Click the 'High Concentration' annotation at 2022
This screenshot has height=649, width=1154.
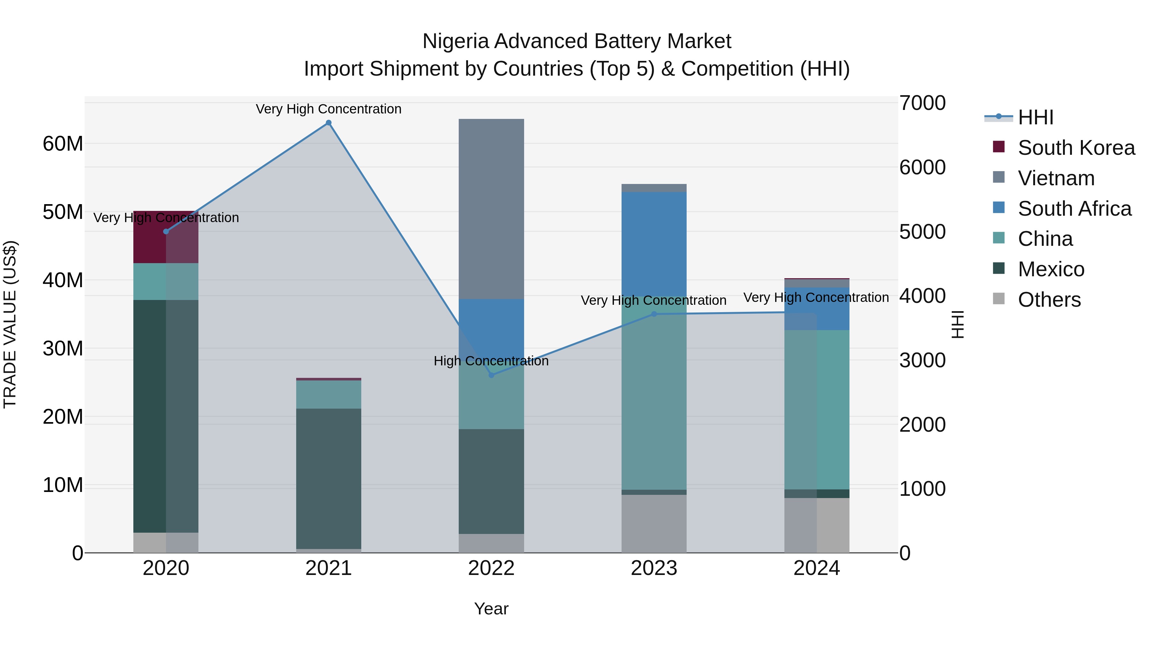pos(491,361)
